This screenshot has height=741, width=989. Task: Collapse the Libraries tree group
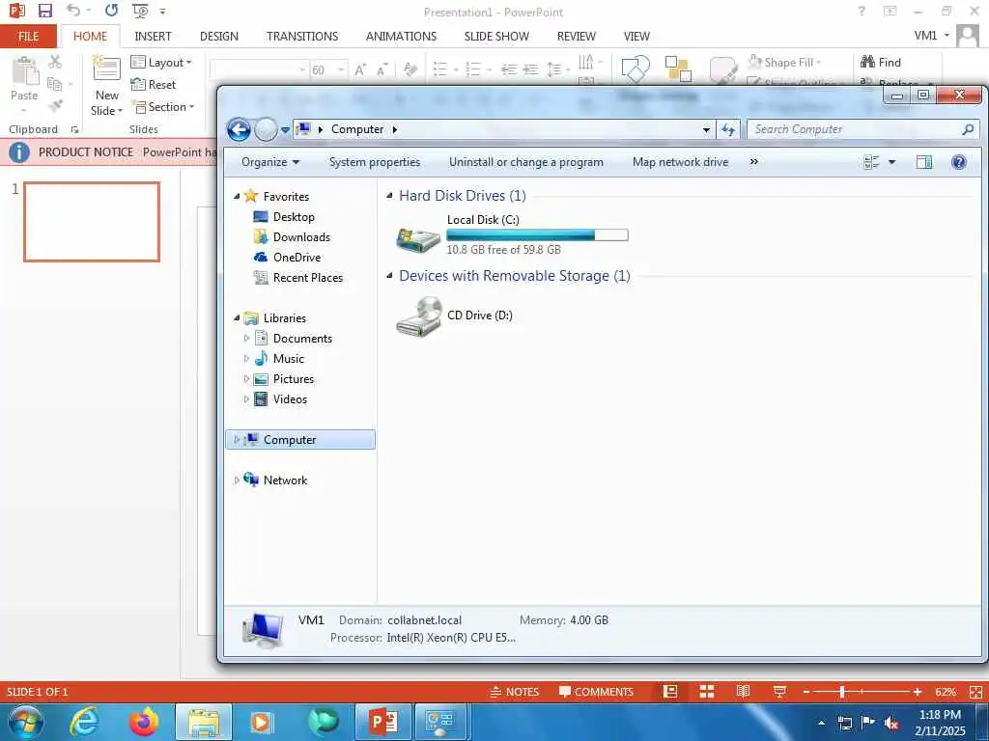(x=237, y=318)
